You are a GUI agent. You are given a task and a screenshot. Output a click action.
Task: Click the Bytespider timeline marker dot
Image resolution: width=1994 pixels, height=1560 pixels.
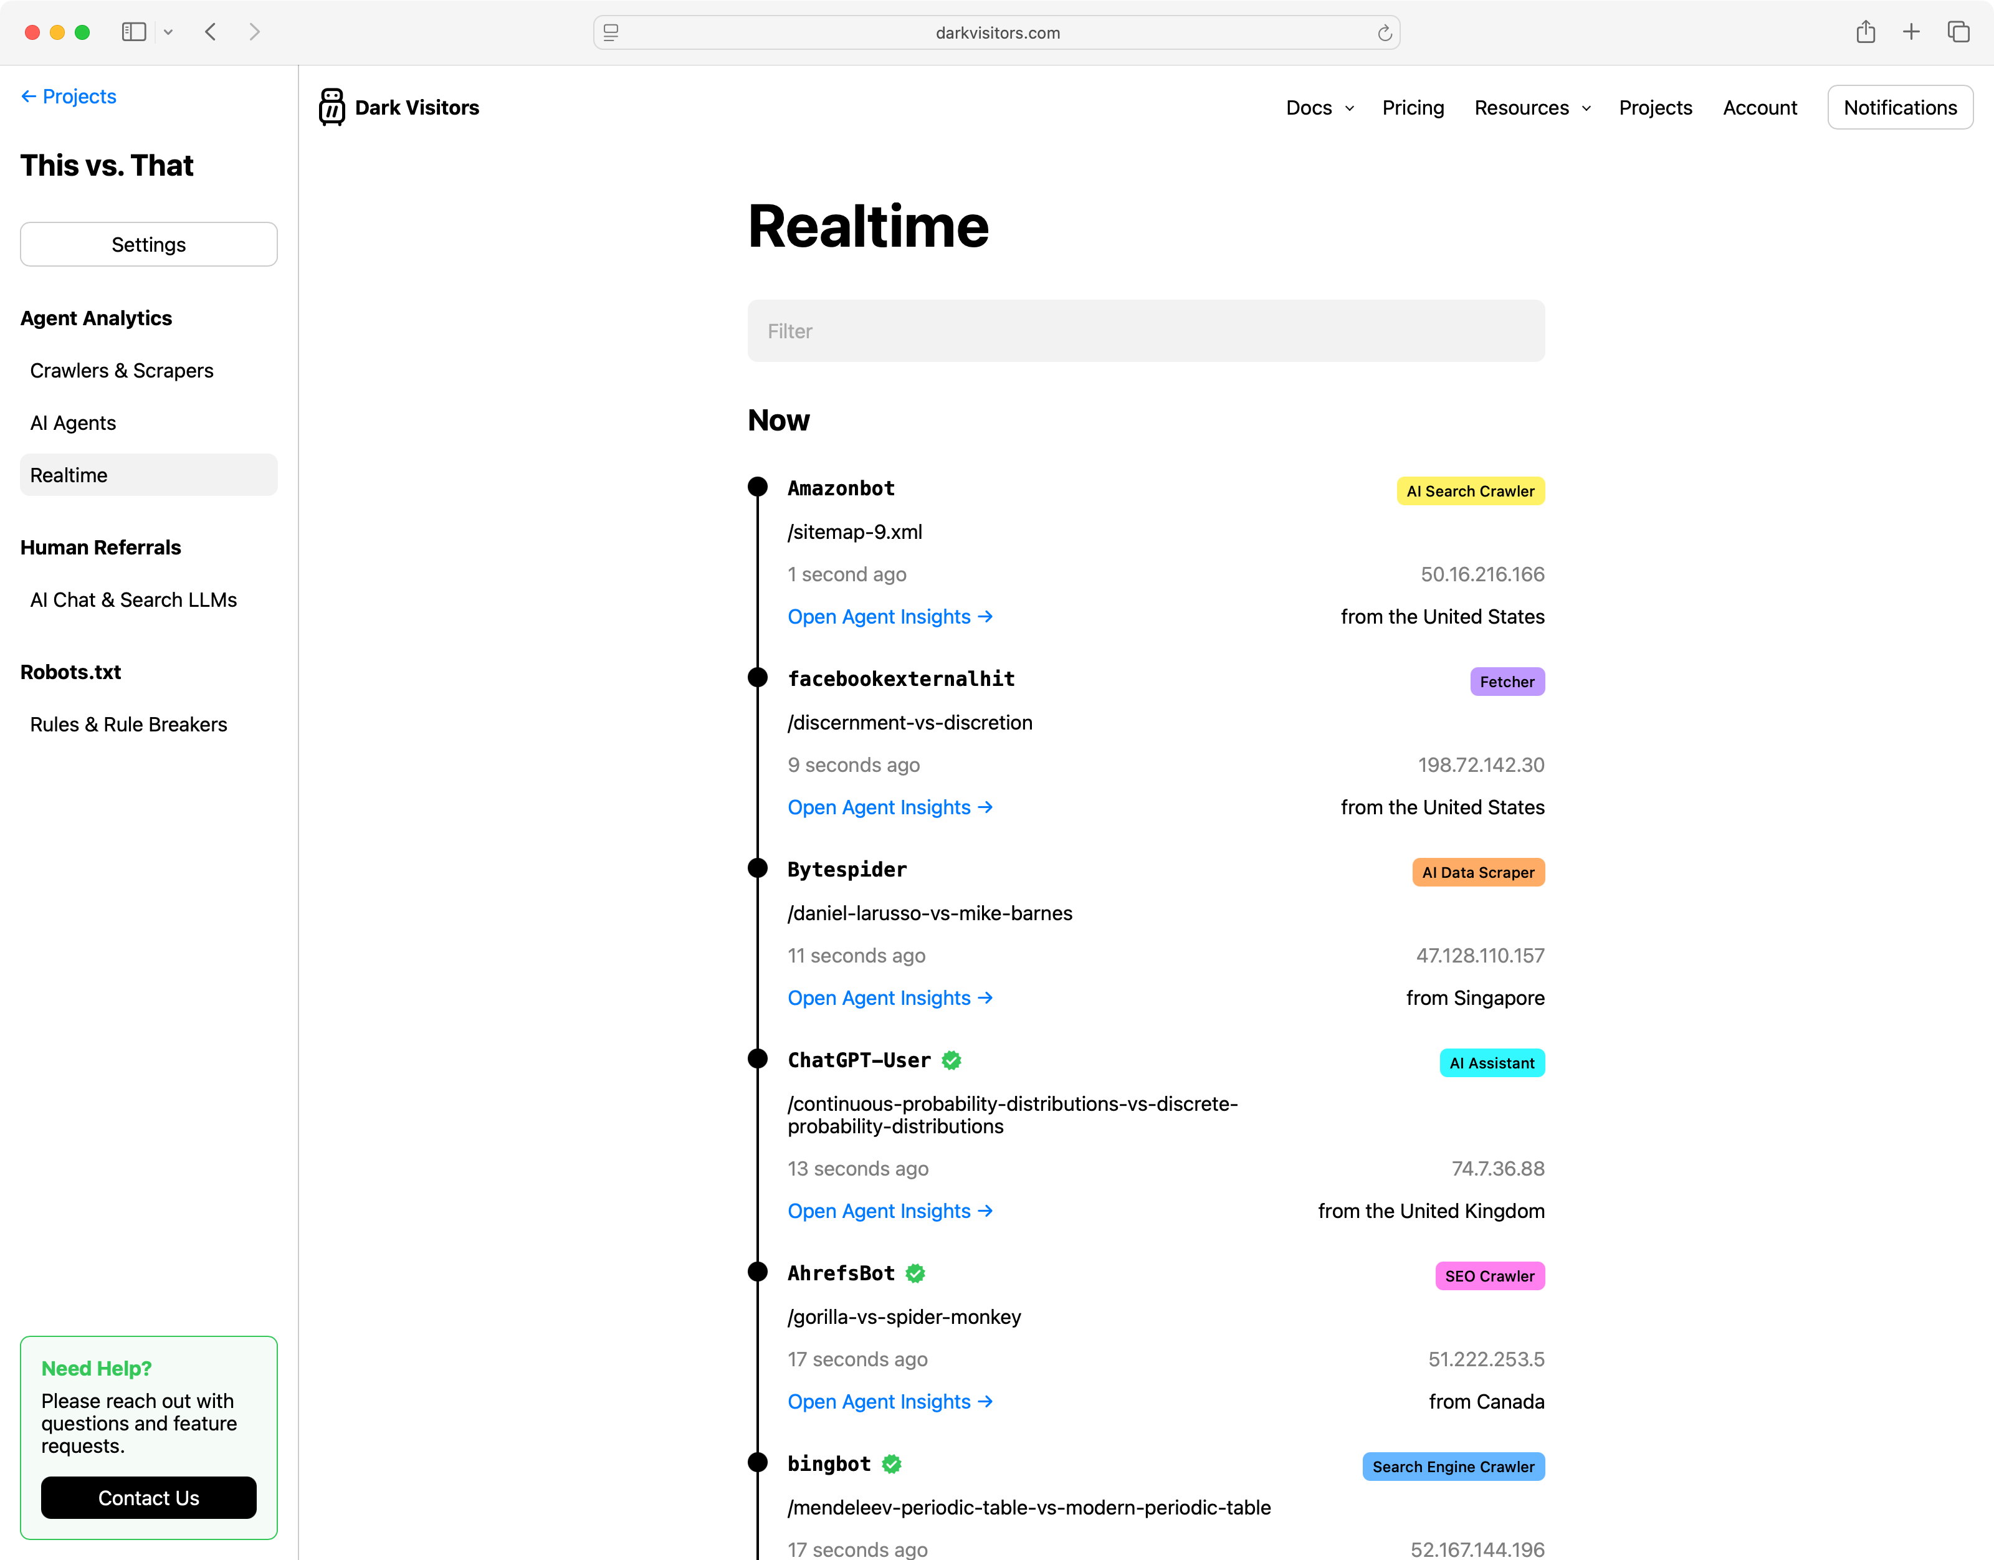757,868
